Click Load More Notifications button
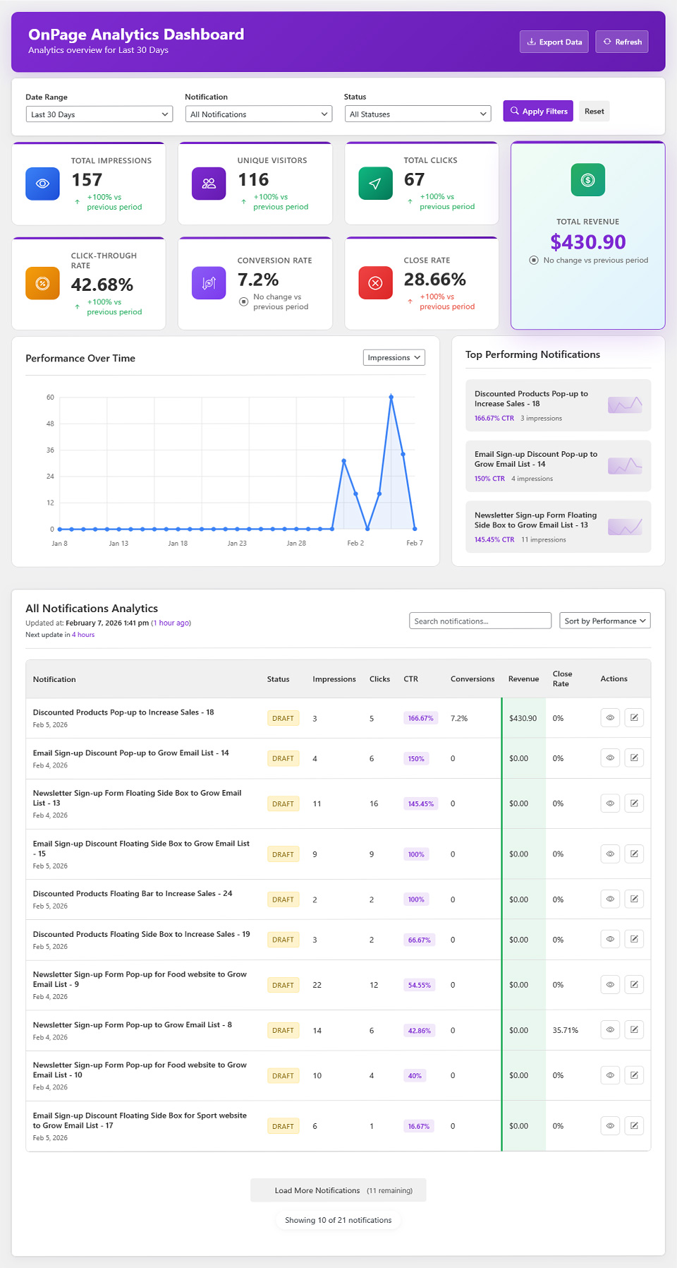677x1268 pixels. 338,1190
